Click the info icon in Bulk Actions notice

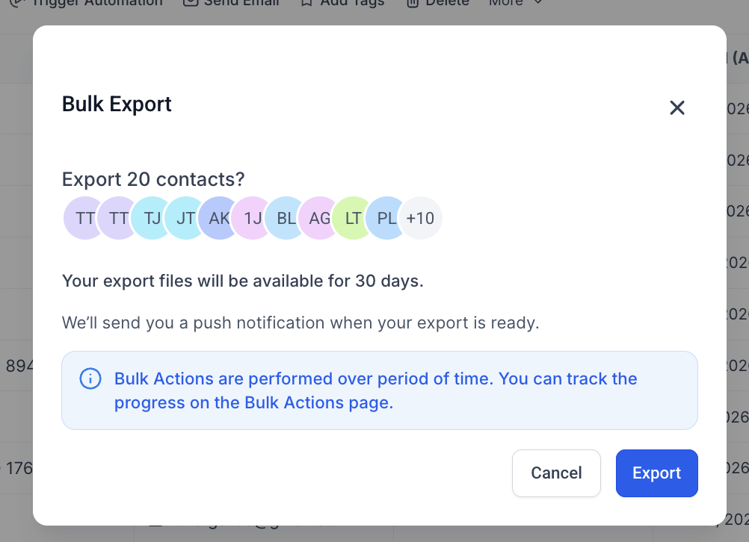point(90,379)
